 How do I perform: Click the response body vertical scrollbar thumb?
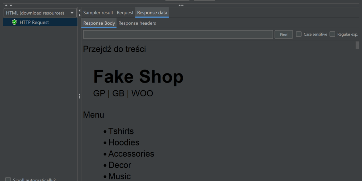(x=357, y=45)
